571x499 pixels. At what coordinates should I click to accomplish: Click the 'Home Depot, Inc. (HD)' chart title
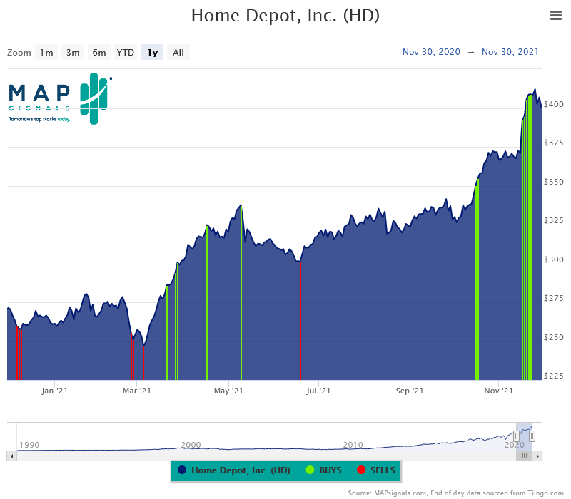click(285, 16)
